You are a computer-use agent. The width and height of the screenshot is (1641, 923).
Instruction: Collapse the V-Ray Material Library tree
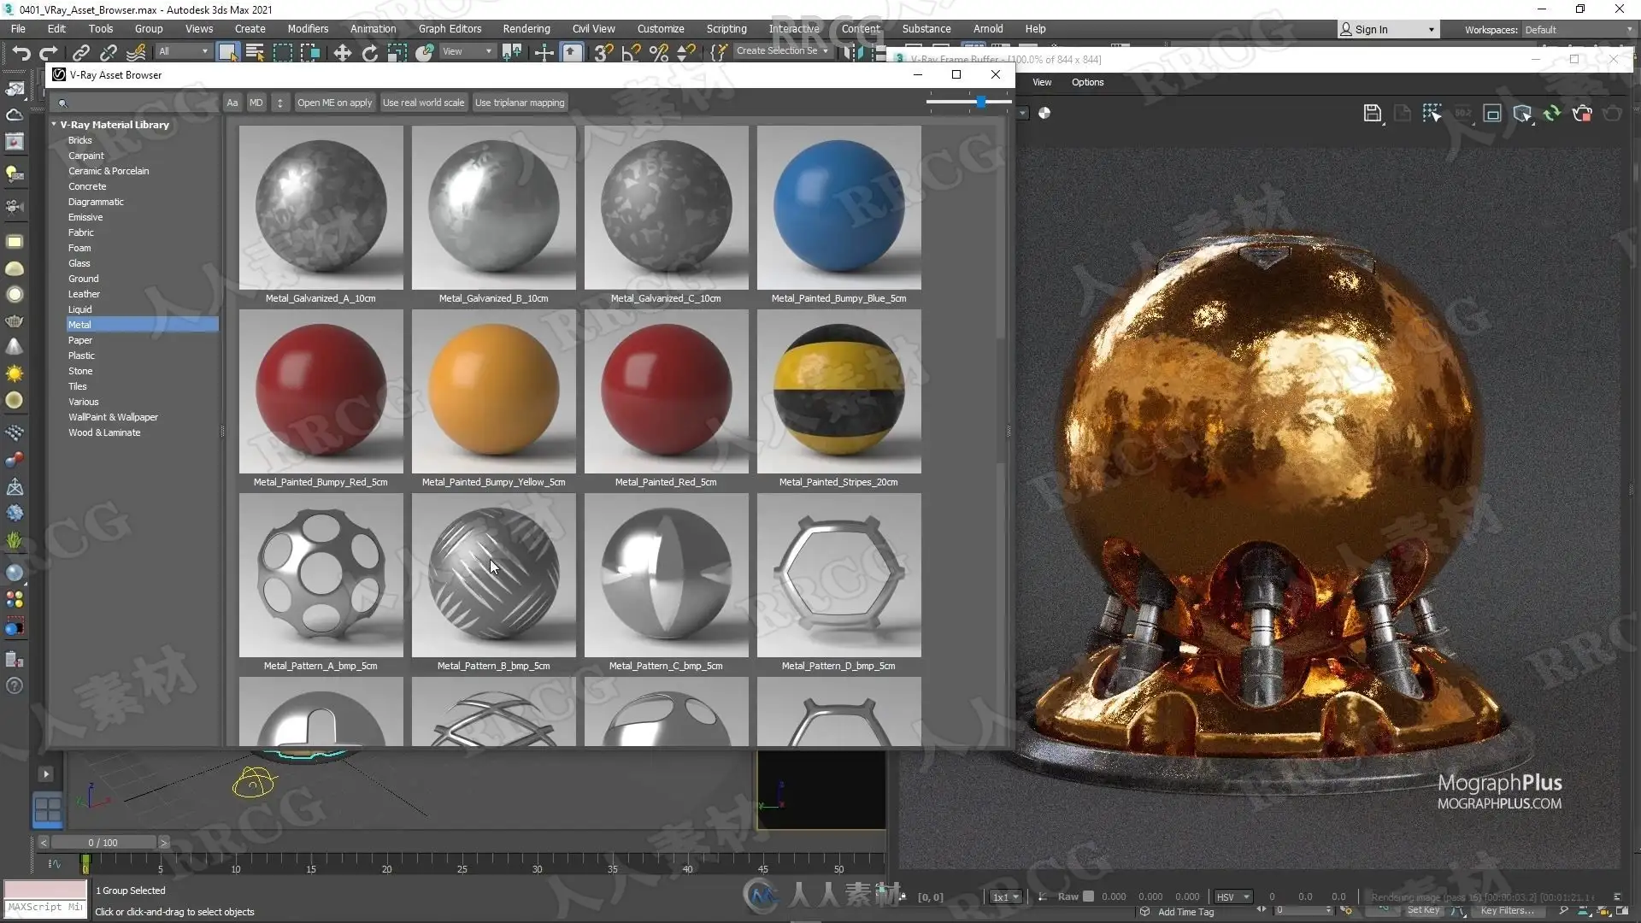coord(54,125)
